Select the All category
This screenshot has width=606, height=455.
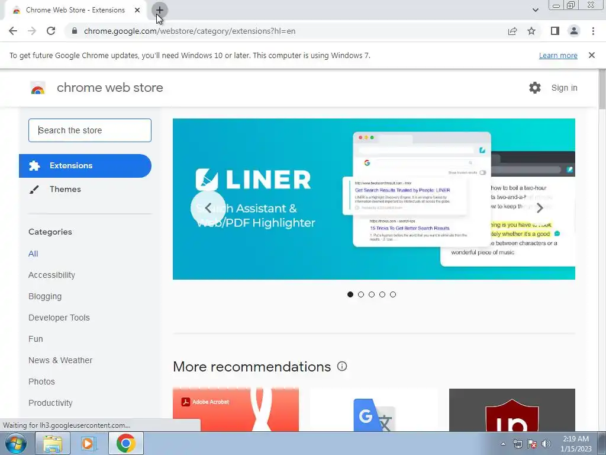(x=33, y=254)
